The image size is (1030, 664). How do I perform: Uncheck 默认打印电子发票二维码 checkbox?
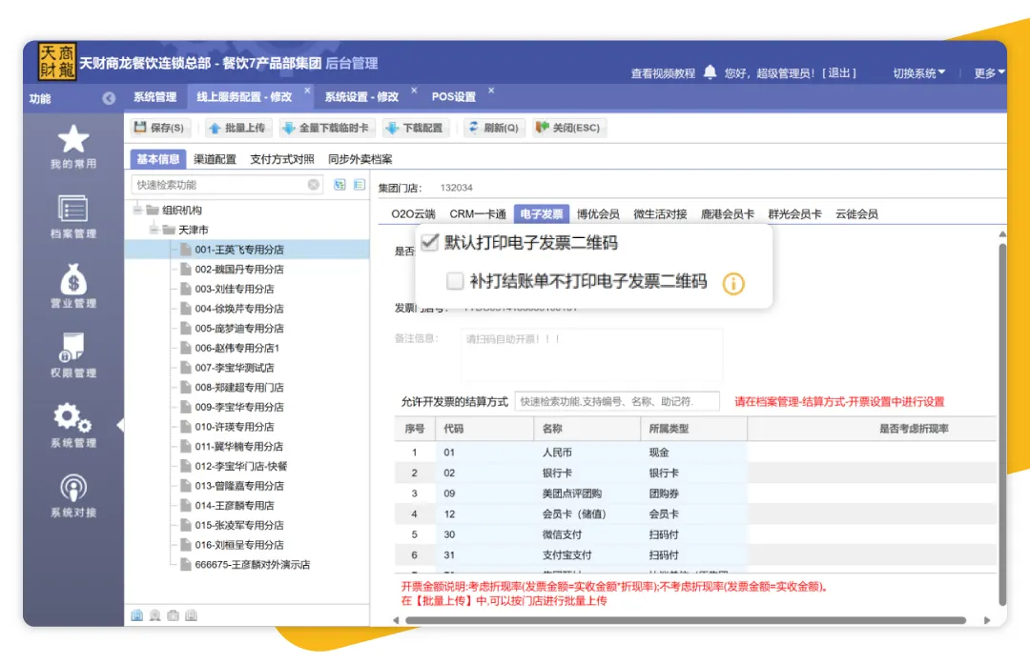click(x=429, y=242)
